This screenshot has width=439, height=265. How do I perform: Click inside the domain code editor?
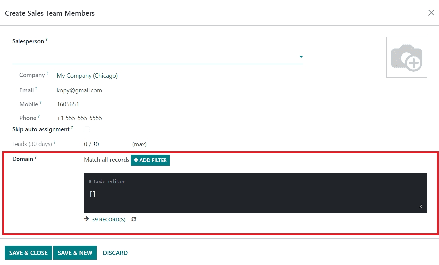[x=255, y=193]
